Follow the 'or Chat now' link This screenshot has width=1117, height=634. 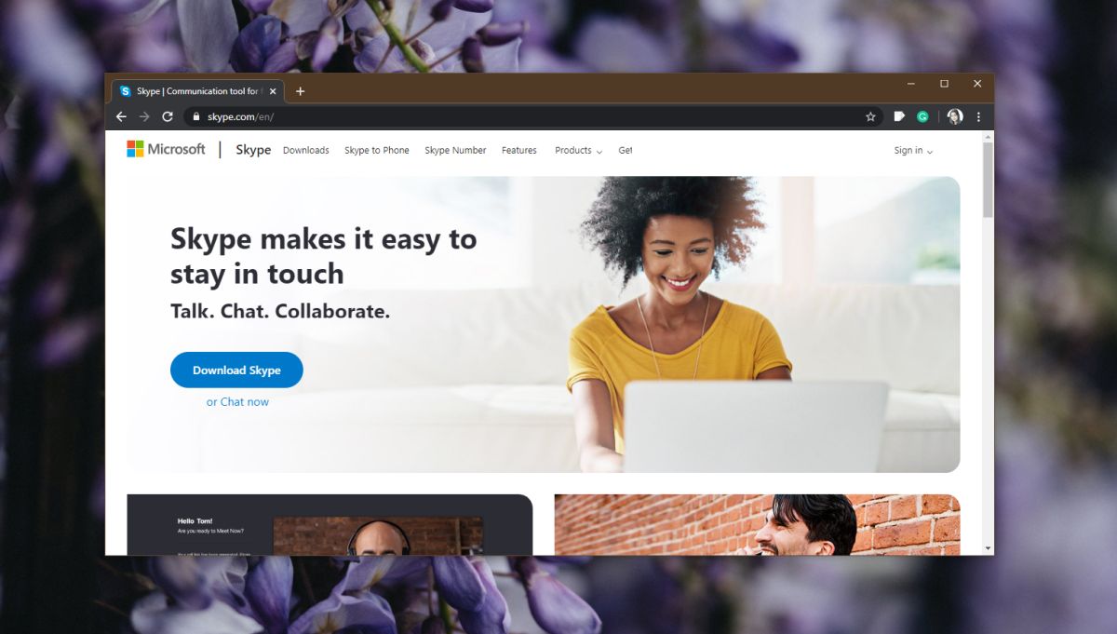pyautogui.click(x=237, y=402)
